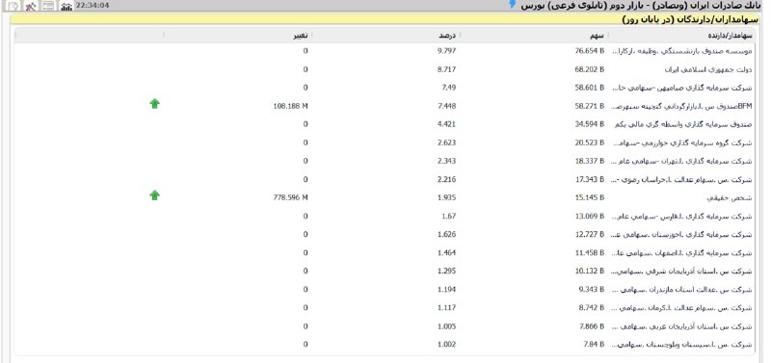Open BFM صندوق بازارگردانی گنجینه shareholder
The width and height of the screenshot is (771, 363).
681,106
